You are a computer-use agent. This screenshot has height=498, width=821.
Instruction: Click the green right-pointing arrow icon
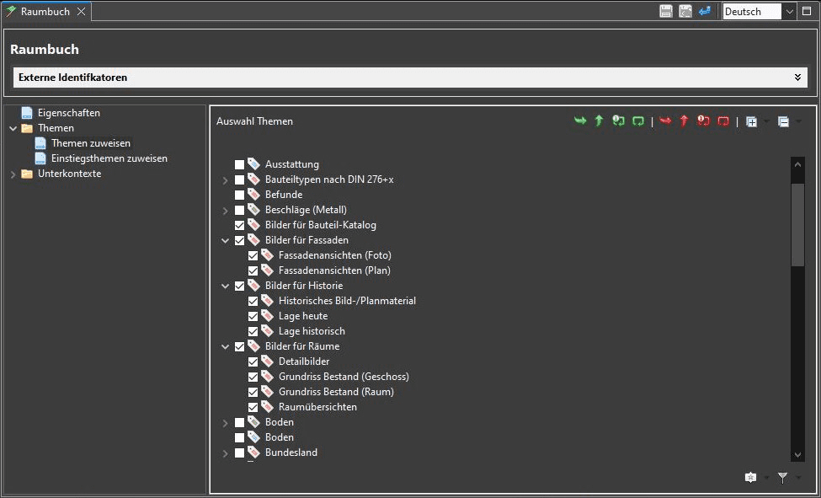point(579,121)
